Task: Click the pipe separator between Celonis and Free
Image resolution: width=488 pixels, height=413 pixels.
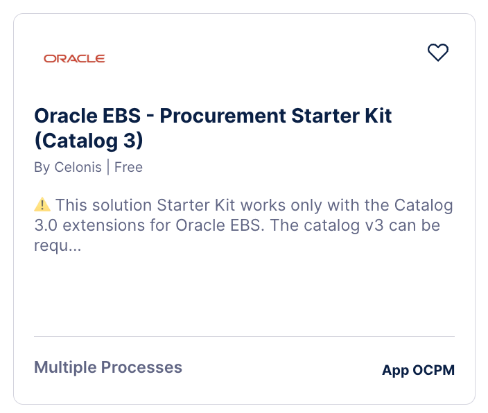Action: click(x=108, y=167)
